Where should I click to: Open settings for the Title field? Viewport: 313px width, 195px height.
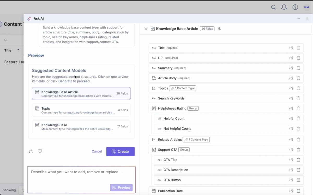(x=291, y=48)
